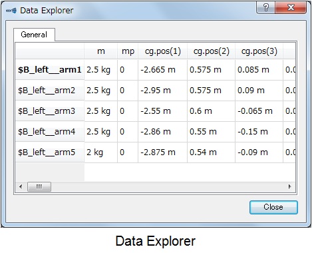Click the -2.55 m cell

tap(162, 111)
